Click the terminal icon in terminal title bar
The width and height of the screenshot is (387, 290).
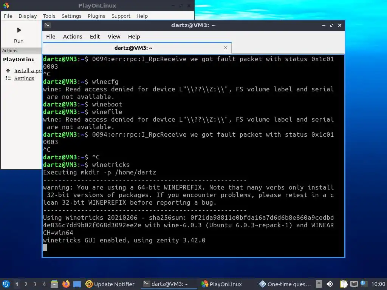tap(48, 25)
